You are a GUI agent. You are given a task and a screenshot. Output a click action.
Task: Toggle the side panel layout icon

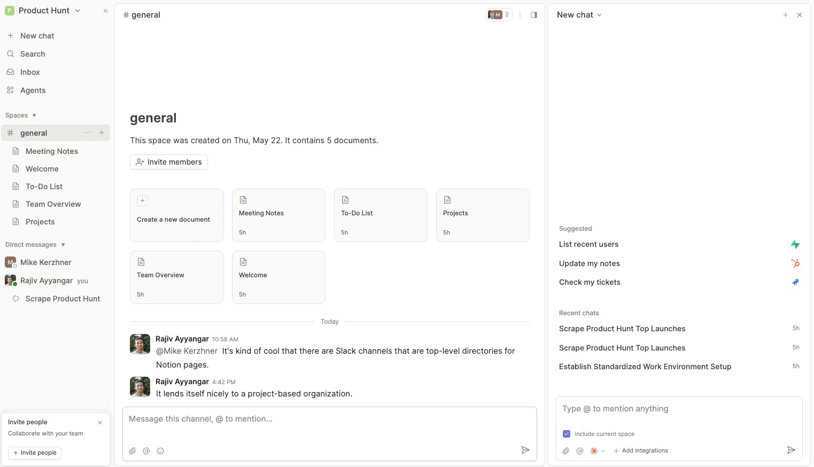coord(533,15)
